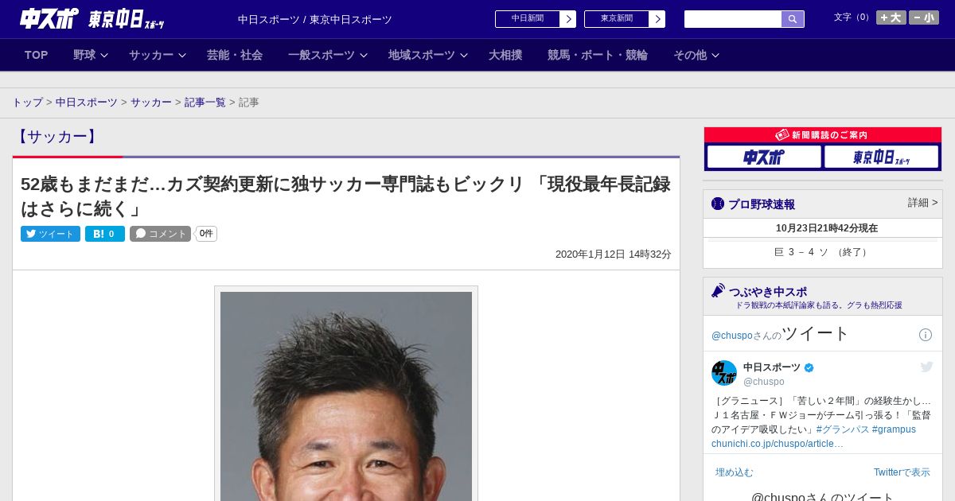
Task: Open the @chuspo handle link
Action: click(x=764, y=382)
